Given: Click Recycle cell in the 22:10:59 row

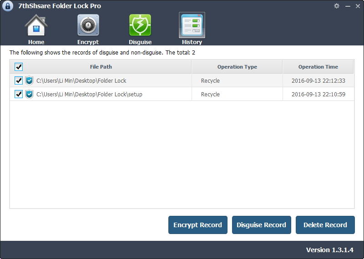Looking at the screenshot, I should (210, 95).
